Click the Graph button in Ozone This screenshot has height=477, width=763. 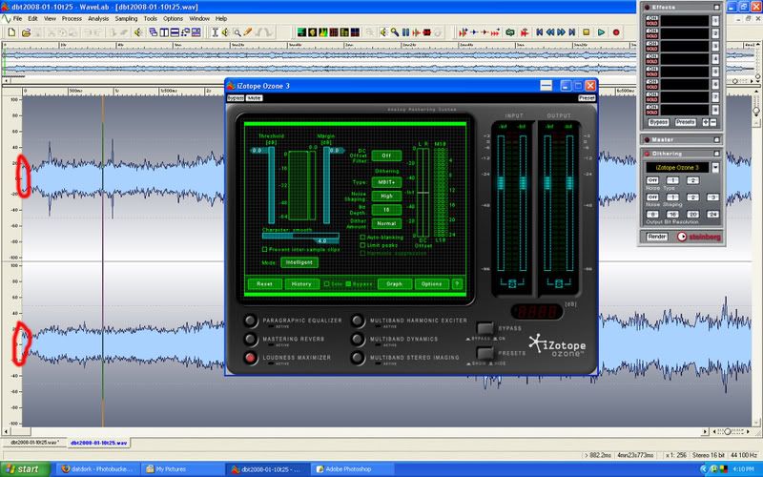tap(394, 283)
